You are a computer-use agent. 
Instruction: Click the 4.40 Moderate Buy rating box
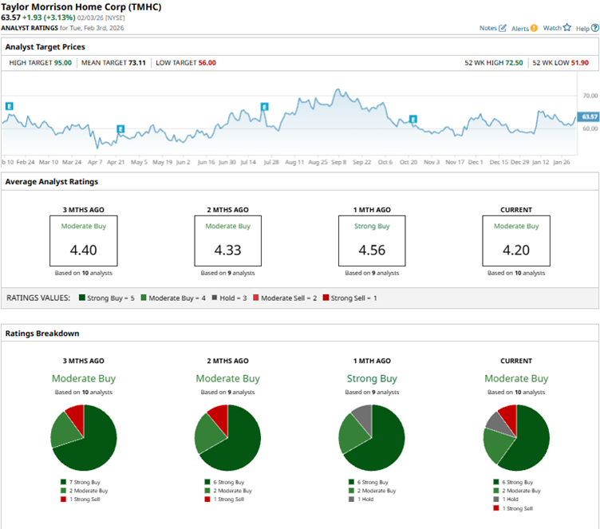pos(84,241)
